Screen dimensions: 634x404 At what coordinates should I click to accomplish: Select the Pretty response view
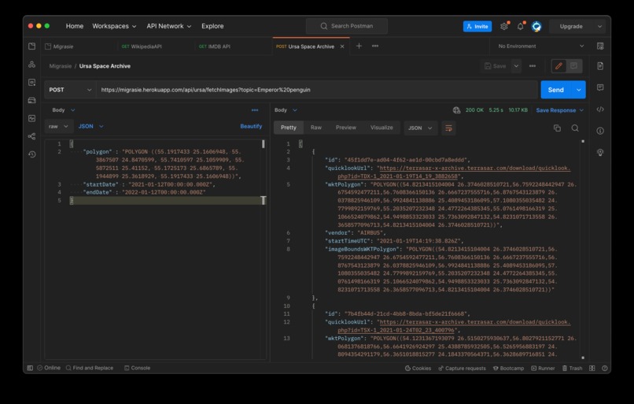click(289, 128)
